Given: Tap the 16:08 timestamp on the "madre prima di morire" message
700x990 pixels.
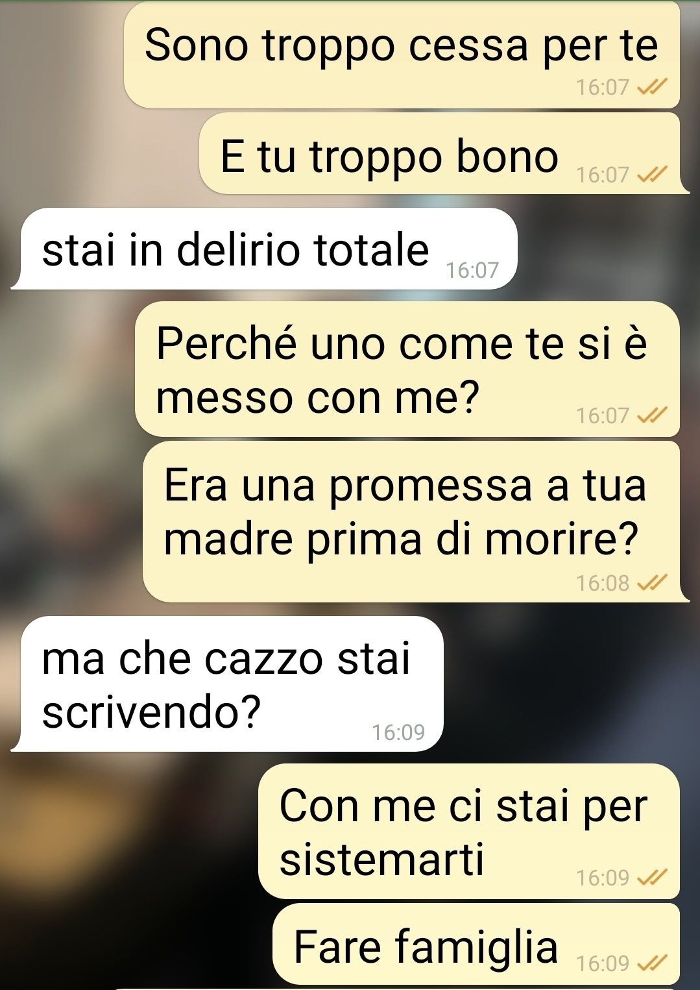Looking at the screenshot, I should pyautogui.click(x=603, y=583).
